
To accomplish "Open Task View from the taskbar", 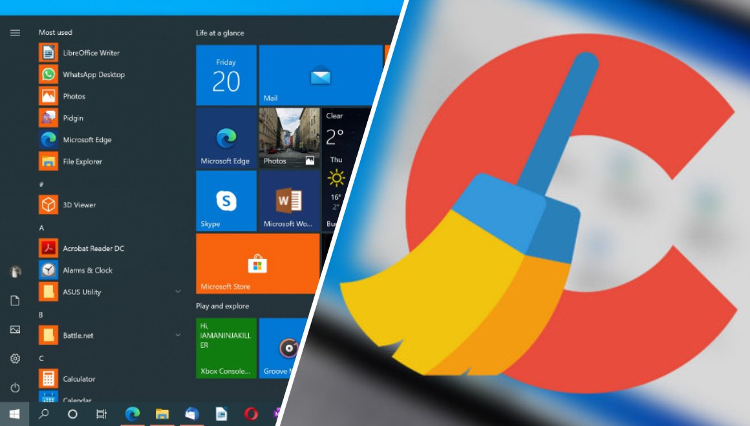I will pyautogui.click(x=102, y=414).
